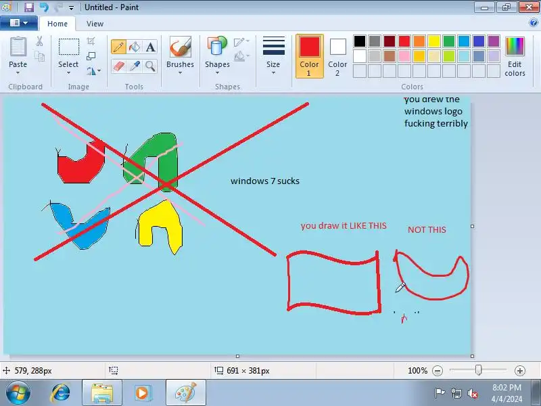Expand the Paste dropdown arrow
This screenshot has height=406, width=541.
point(18,73)
